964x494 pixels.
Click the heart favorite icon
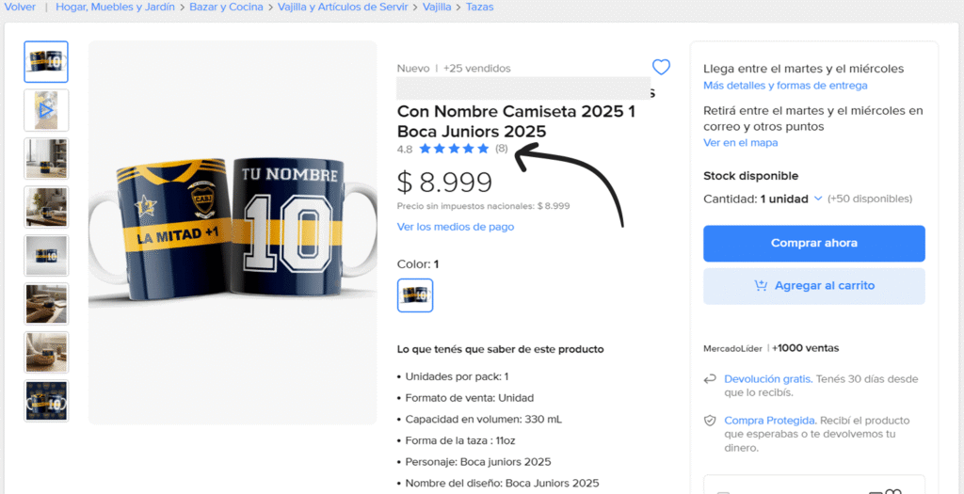[661, 67]
